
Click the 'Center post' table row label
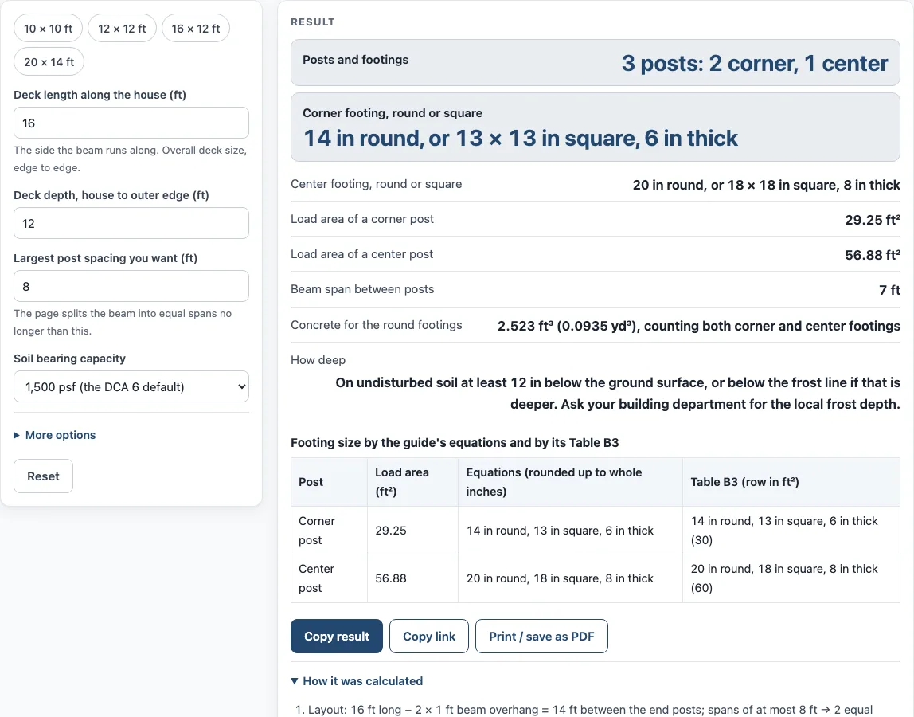click(x=329, y=578)
